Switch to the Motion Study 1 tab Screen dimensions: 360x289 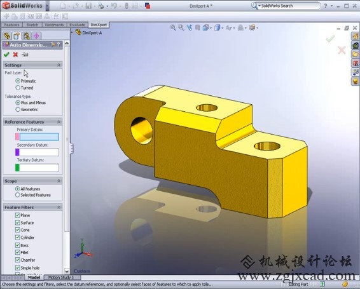(x=61, y=278)
